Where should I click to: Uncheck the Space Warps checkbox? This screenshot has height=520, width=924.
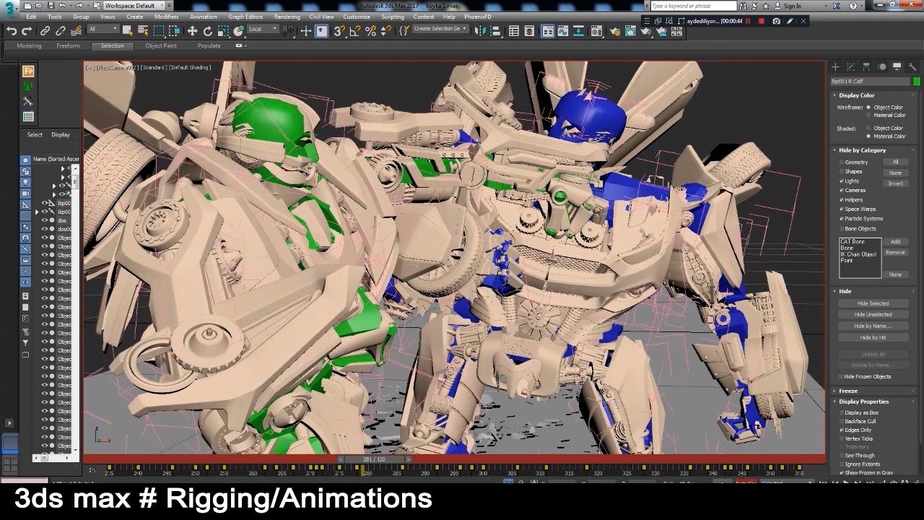[842, 209]
